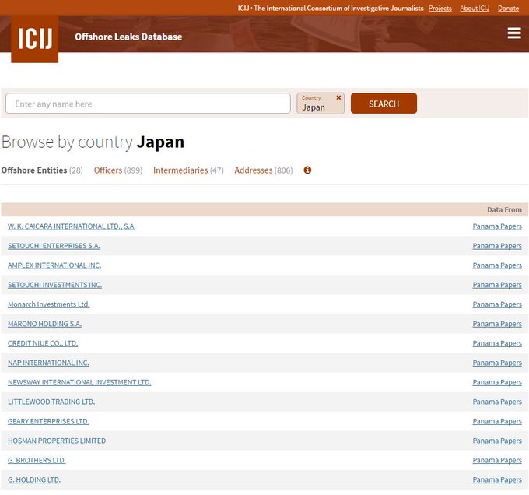Focus the name search field
This screenshot has height=495, width=529.
tap(148, 104)
